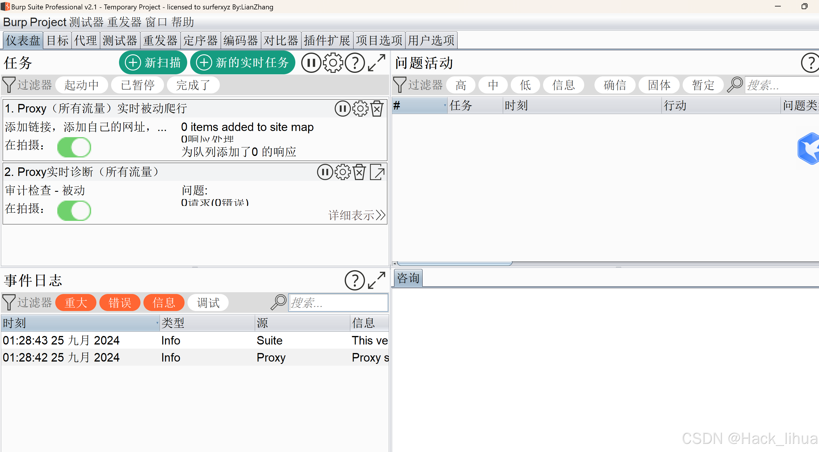This screenshot has width=819, height=452.
Task: Pause task 1, the Proxy passive crawl
Action: [x=342, y=109]
